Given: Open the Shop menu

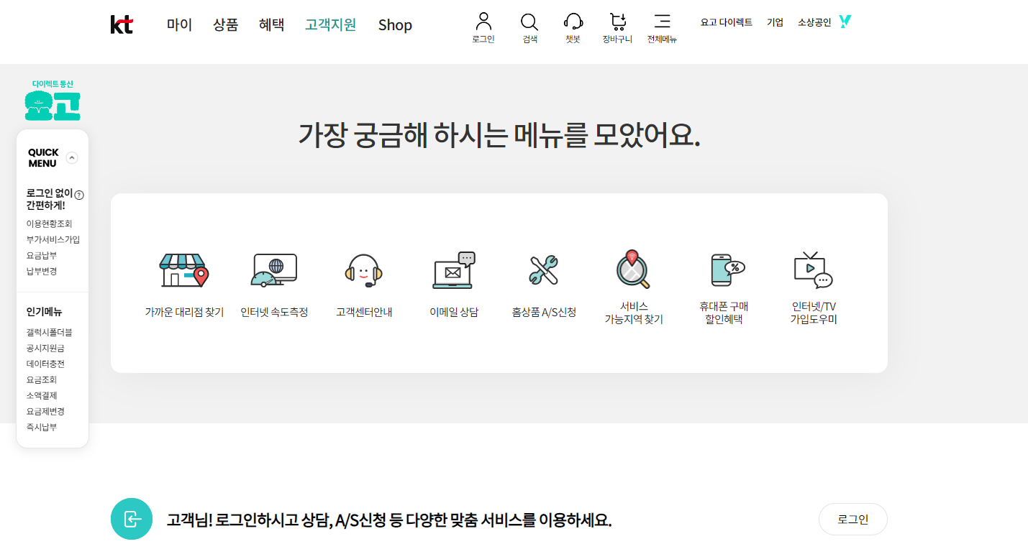Looking at the screenshot, I should coord(395,24).
